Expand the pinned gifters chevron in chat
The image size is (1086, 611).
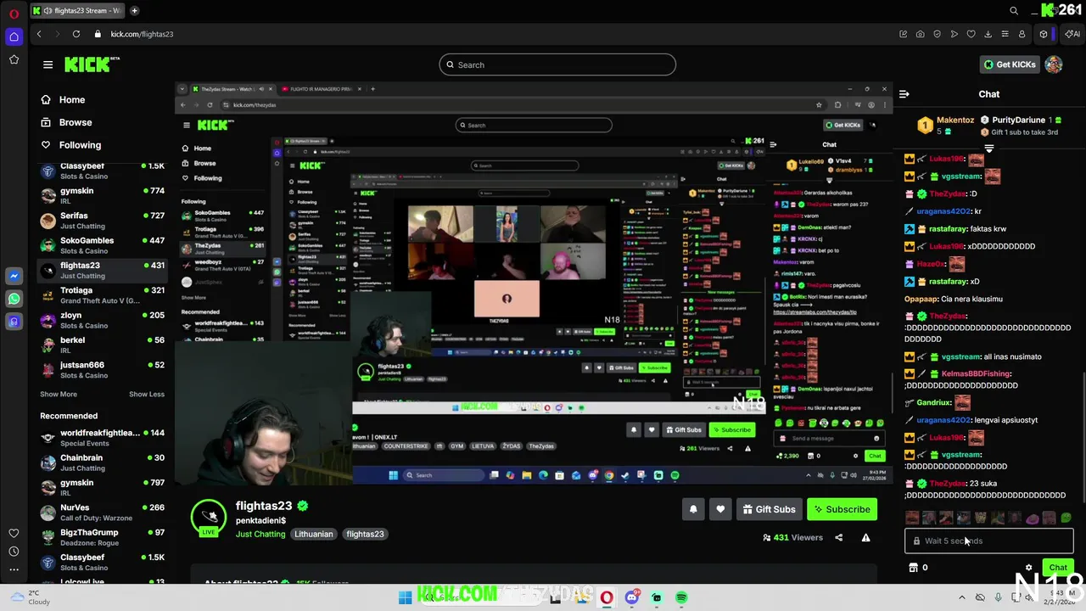(989, 148)
